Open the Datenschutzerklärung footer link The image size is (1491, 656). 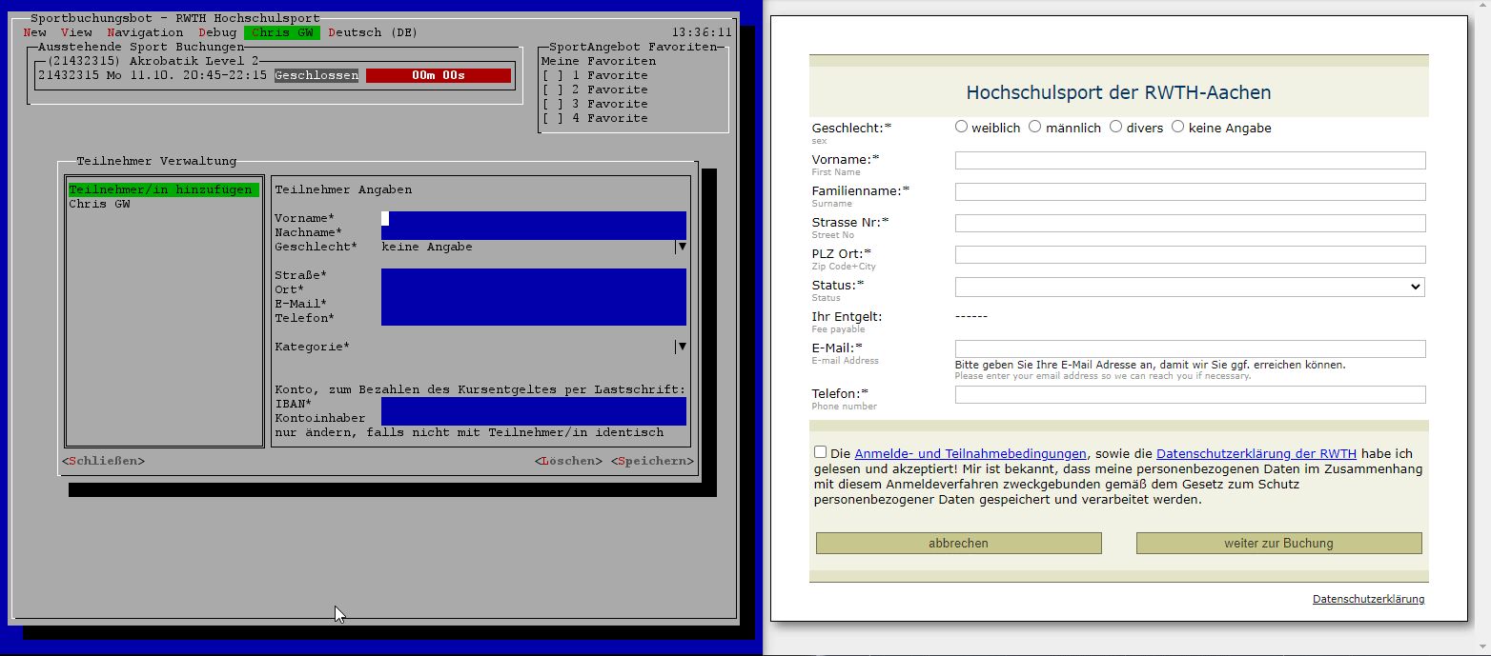(1368, 599)
